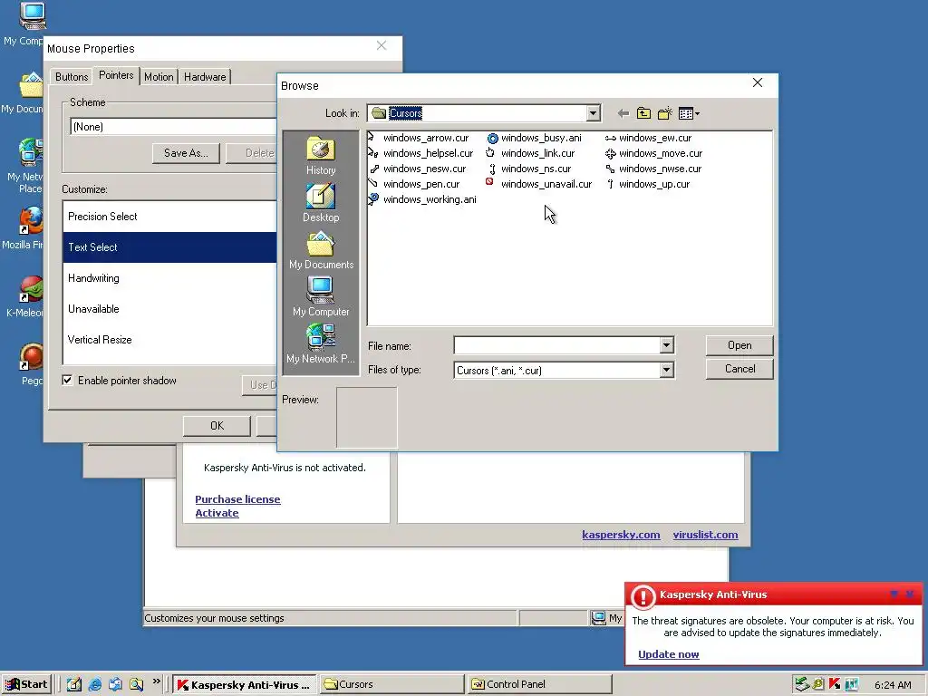Select the windows_working.ani animated cursor
The height and width of the screenshot is (696, 928).
click(422, 199)
